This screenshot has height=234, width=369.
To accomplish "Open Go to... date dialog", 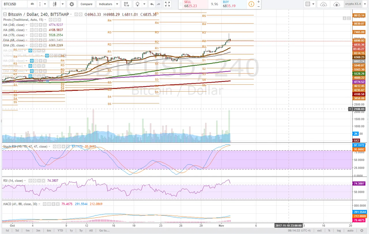I will (x=105, y=231).
